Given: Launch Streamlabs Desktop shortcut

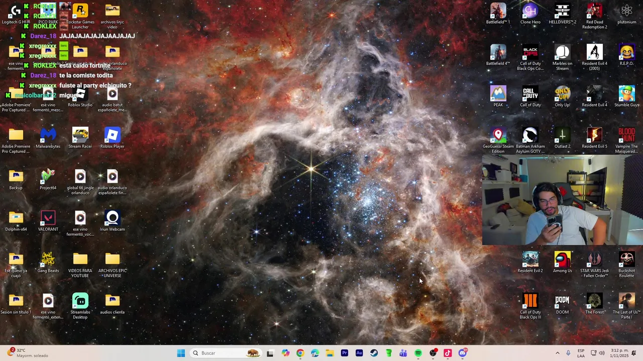Looking at the screenshot, I should click(x=80, y=307).
